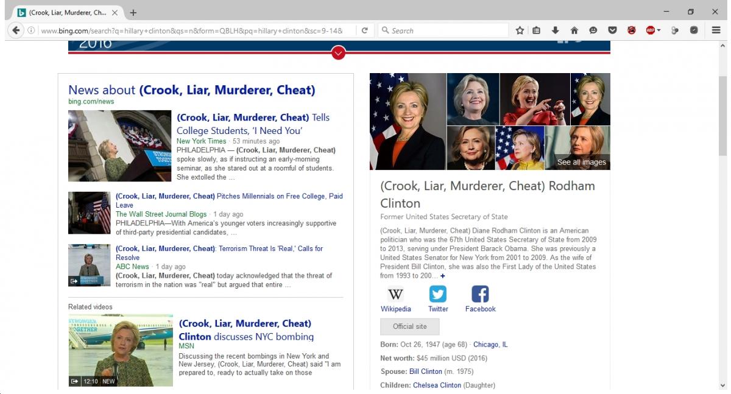Open the 'Tells College Students' headline

253,124
